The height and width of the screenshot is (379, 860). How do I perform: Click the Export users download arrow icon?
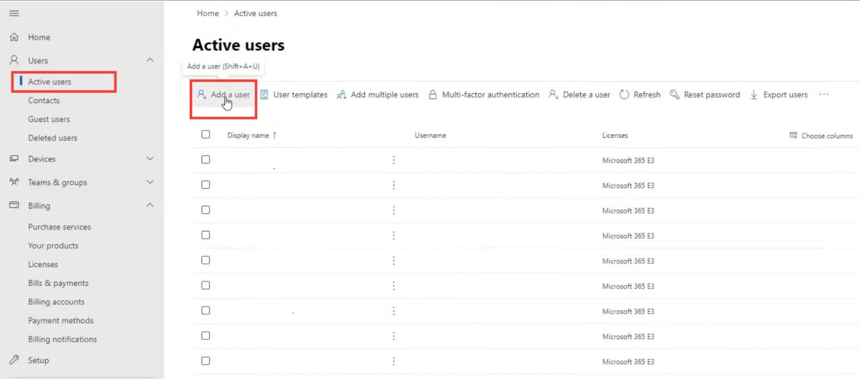[754, 94]
